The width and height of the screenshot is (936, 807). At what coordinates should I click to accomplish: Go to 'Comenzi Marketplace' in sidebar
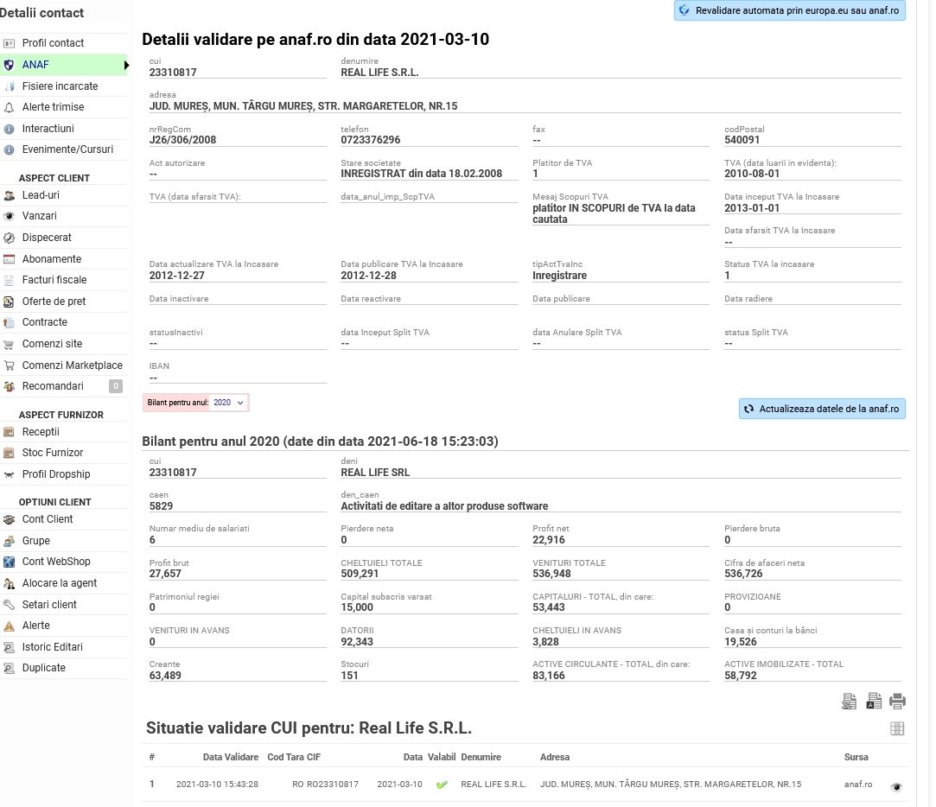click(x=72, y=365)
